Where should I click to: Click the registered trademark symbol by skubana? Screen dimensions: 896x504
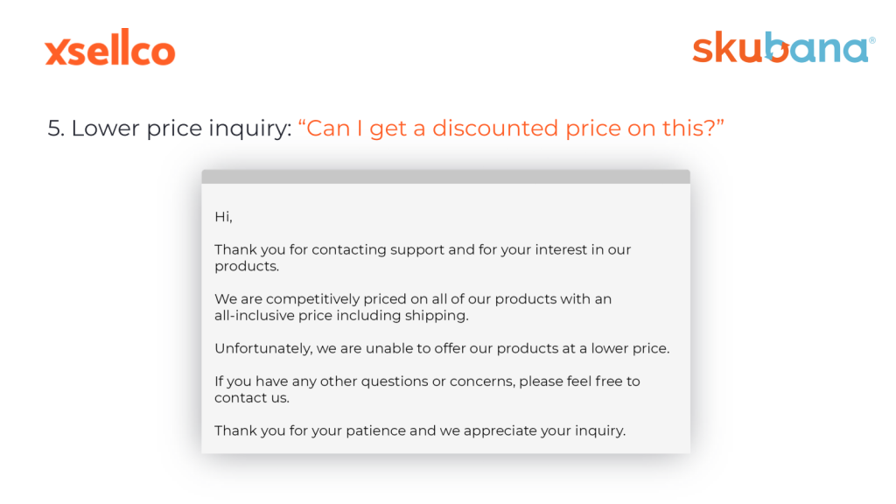872,40
